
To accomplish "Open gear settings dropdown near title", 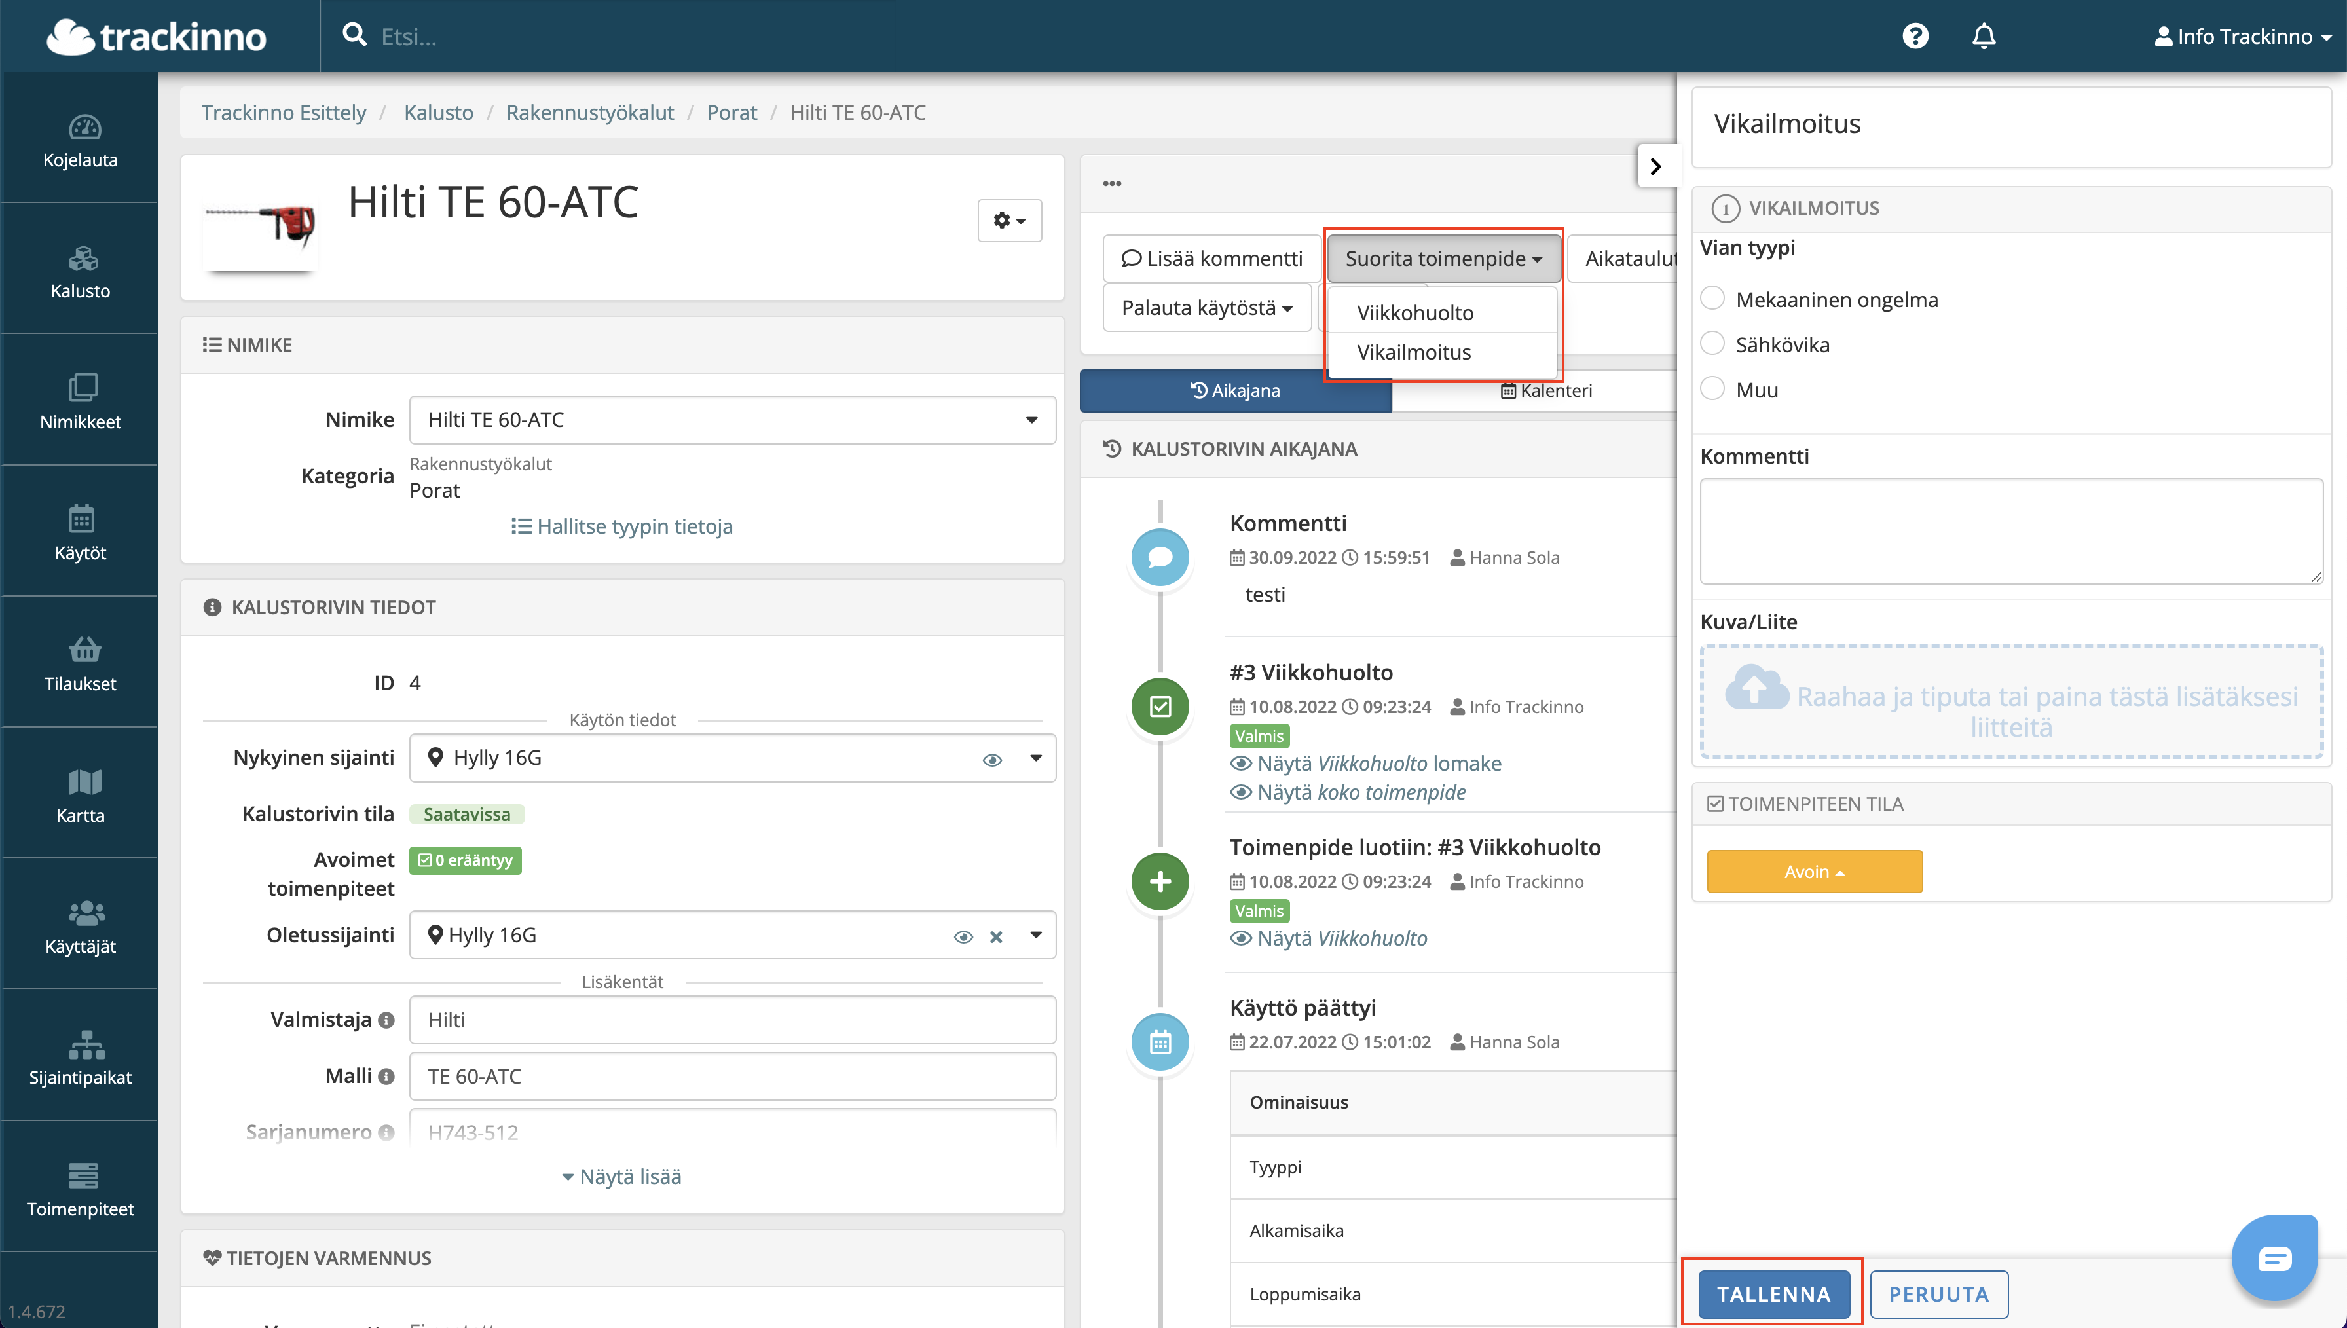I will pyautogui.click(x=1008, y=221).
